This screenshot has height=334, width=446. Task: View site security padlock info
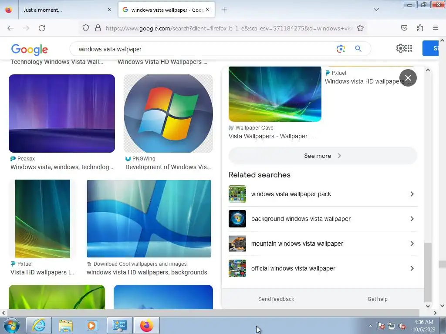point(98,28)
